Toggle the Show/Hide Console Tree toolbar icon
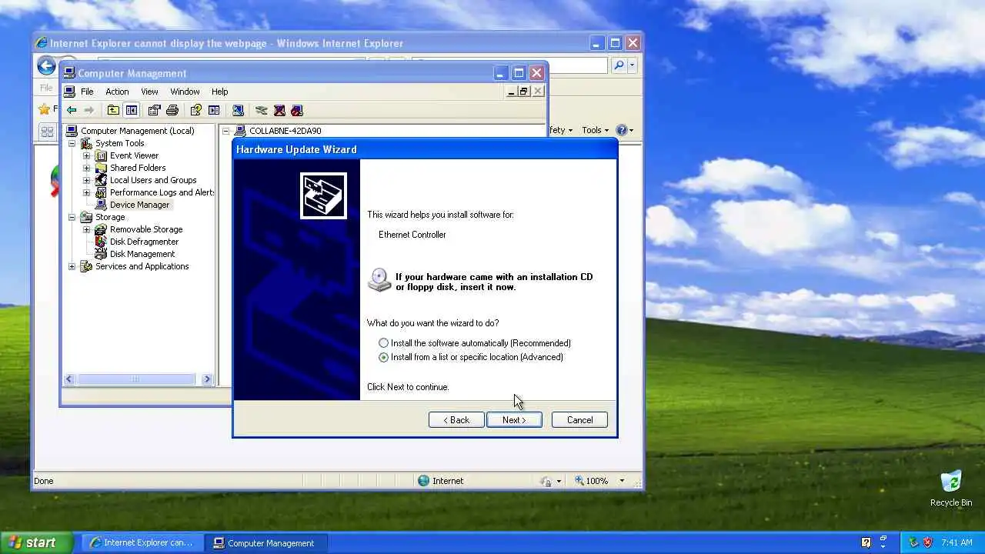 [132, 110]
